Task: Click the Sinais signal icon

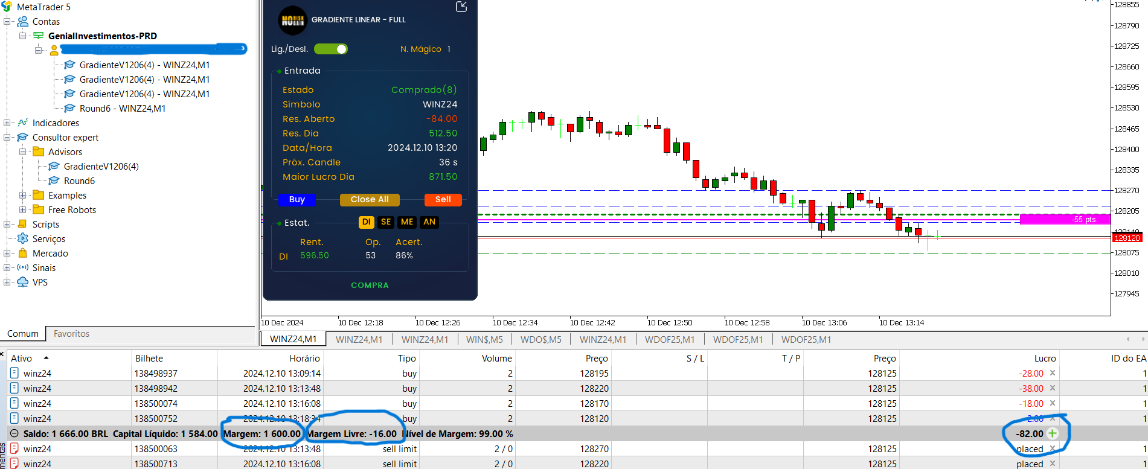Action: [x=23, y=267]
